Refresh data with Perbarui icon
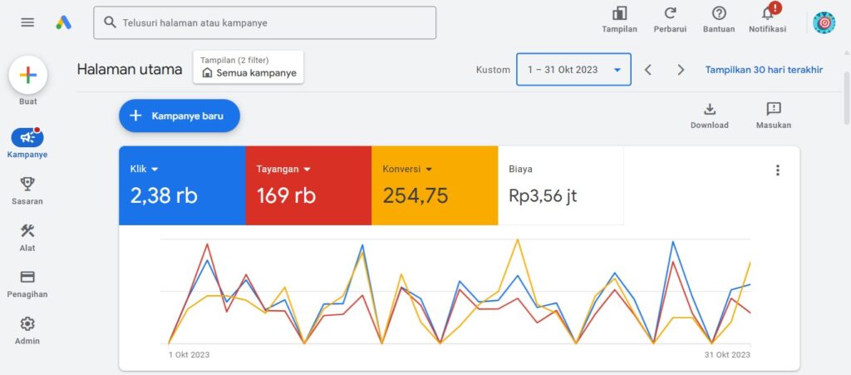 pyautogui.click(x=670, y=14)
